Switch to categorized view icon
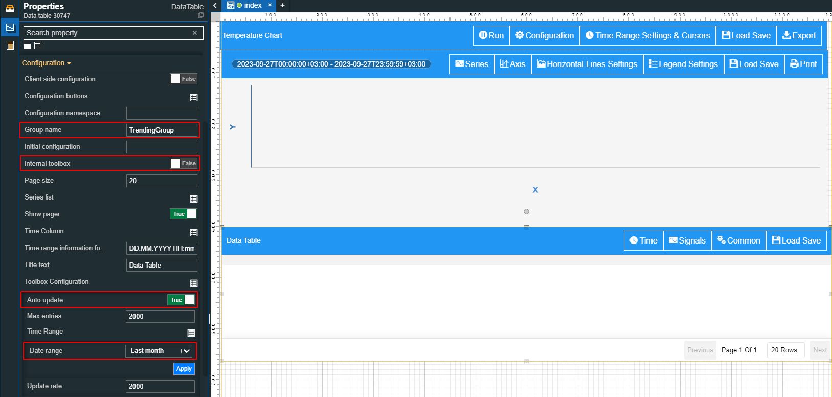The image size is (832, 397). point(38,46)
